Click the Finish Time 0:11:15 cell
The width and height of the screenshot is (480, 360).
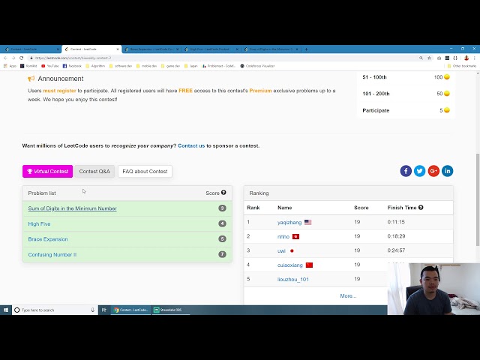pyautogui.click(x=396, y=222)
